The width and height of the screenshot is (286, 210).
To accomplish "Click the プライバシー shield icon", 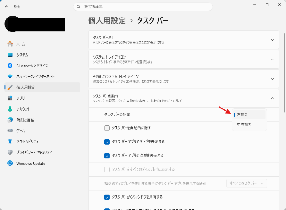I will point(10,152).
